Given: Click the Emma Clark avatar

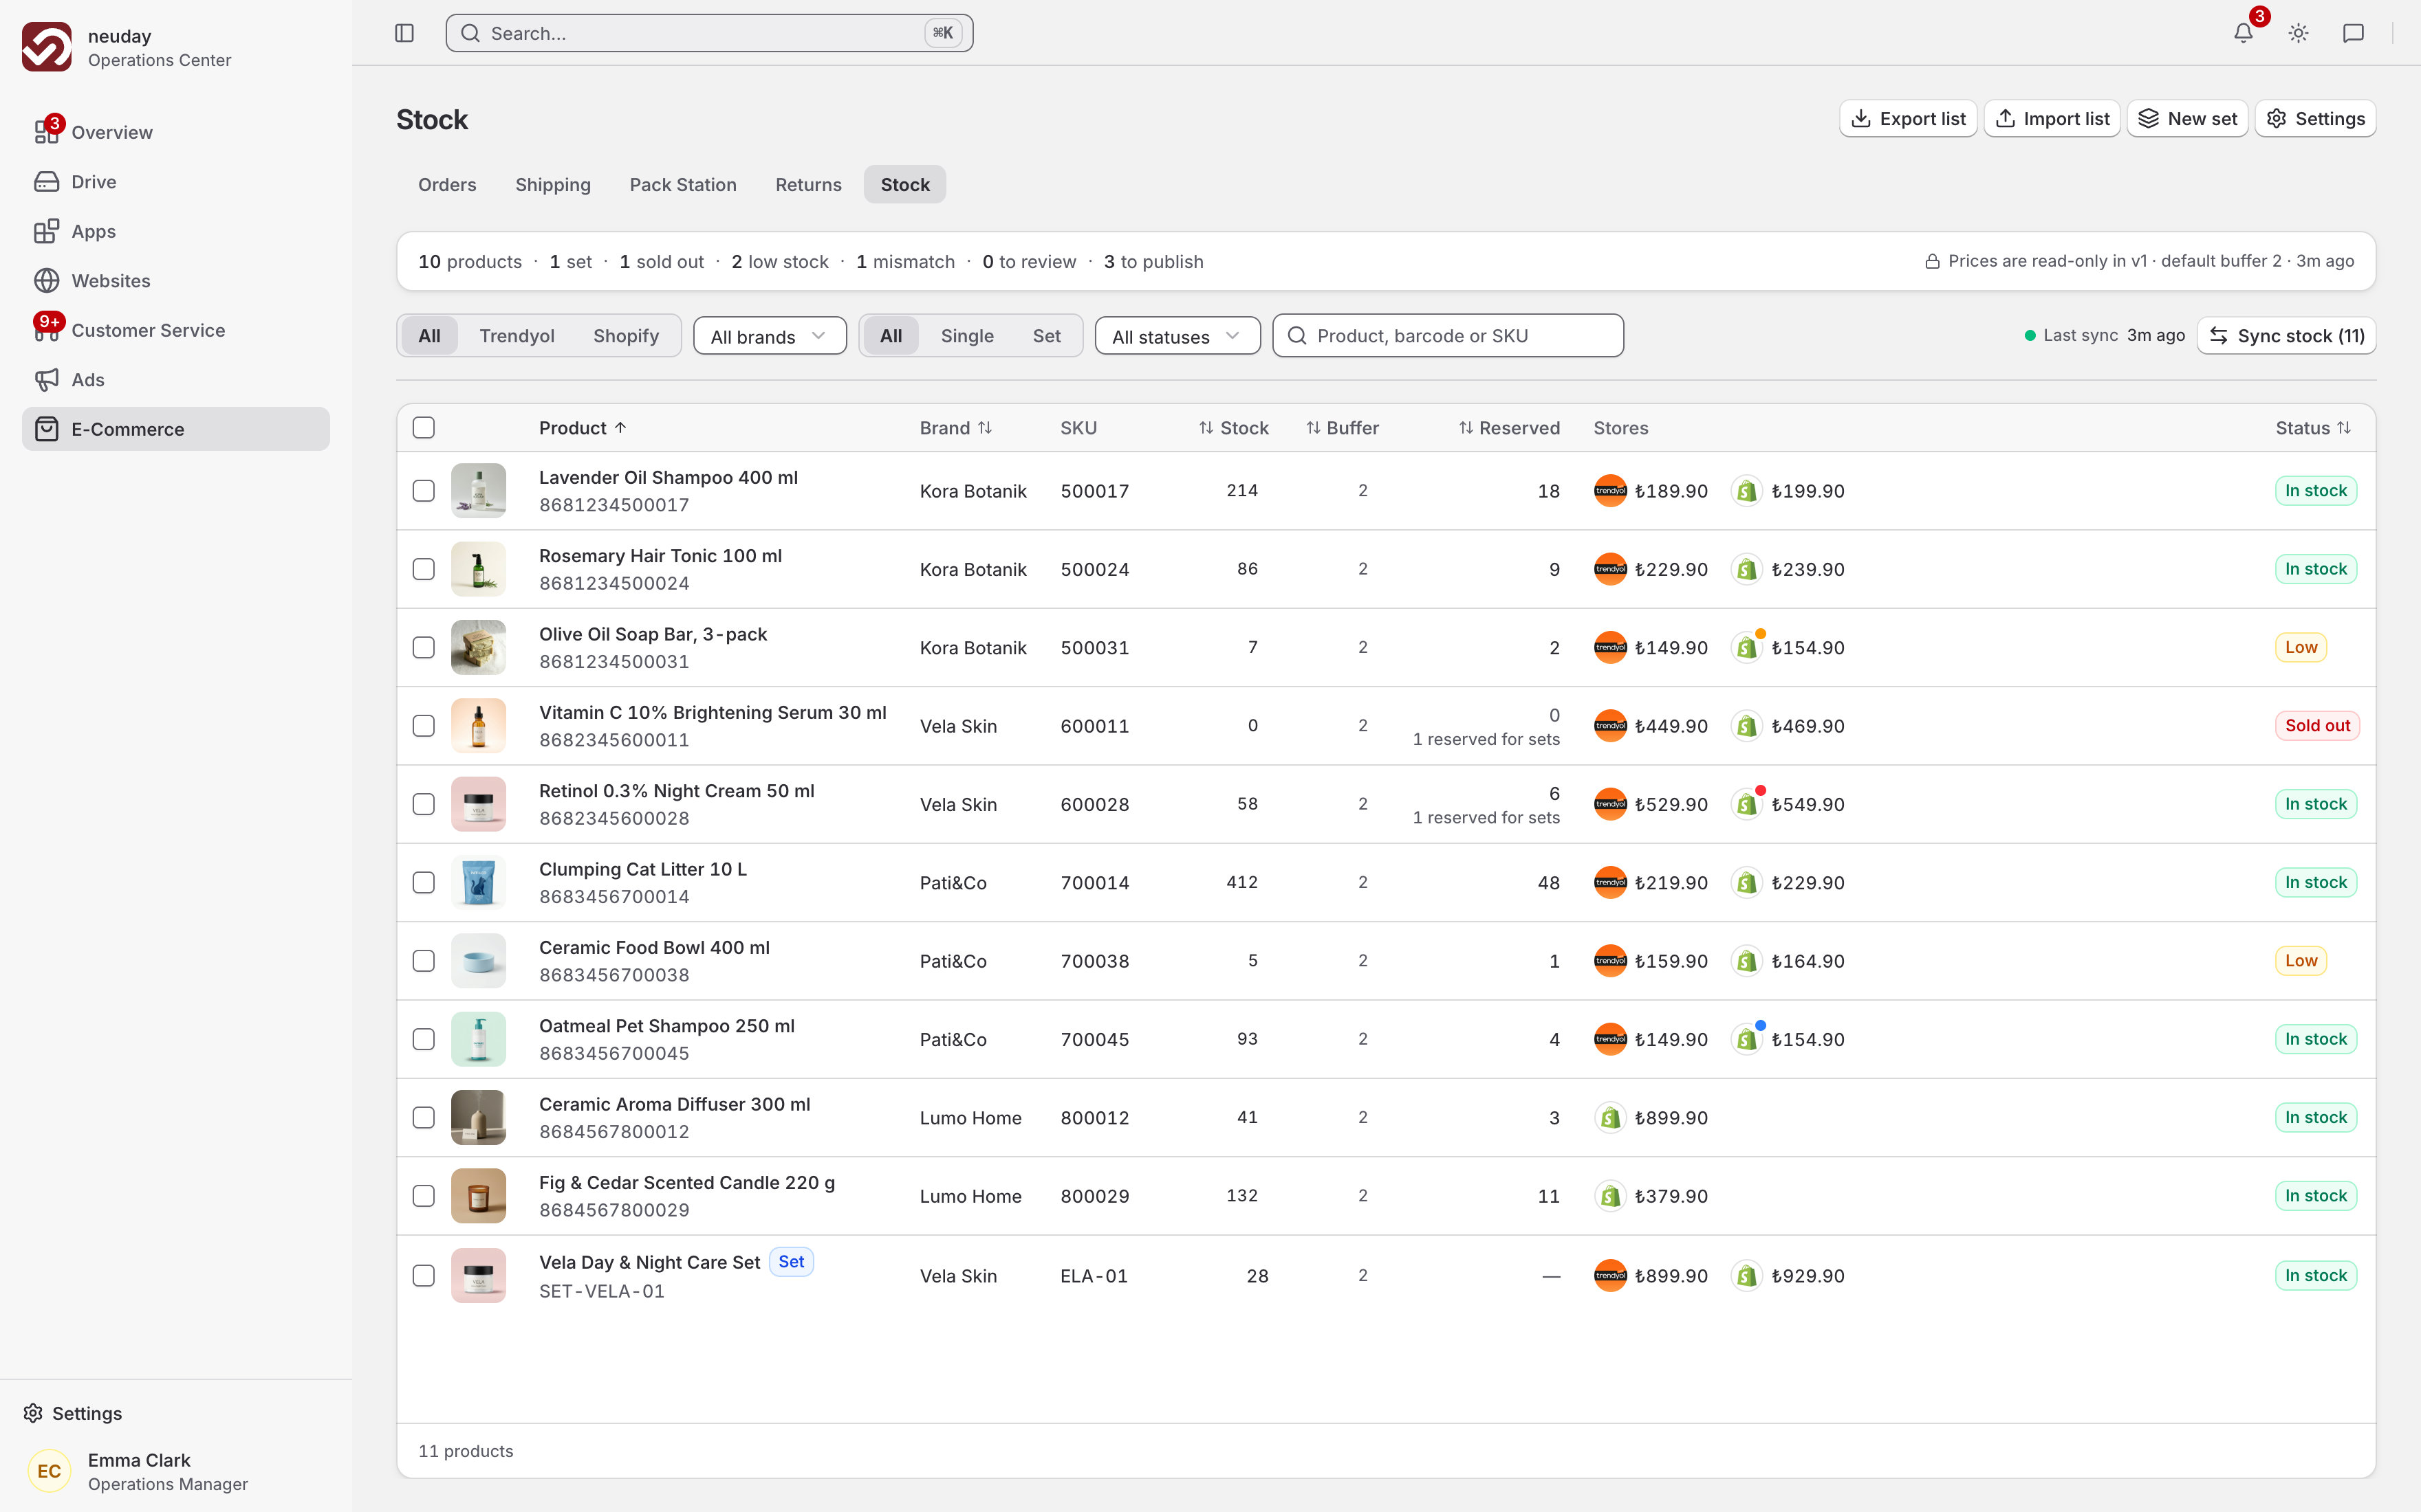Looking at the screenshot, I should 49,1471.
